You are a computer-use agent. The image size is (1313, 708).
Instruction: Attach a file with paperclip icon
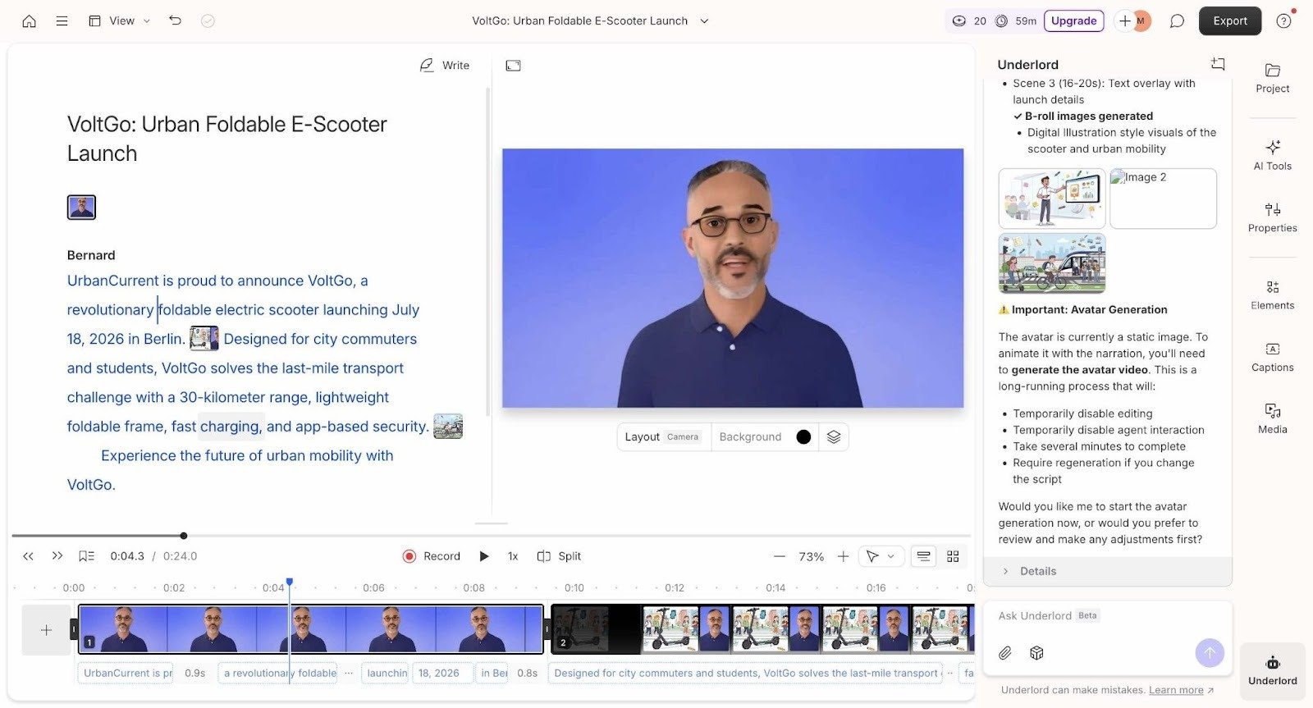(1005, 653)
